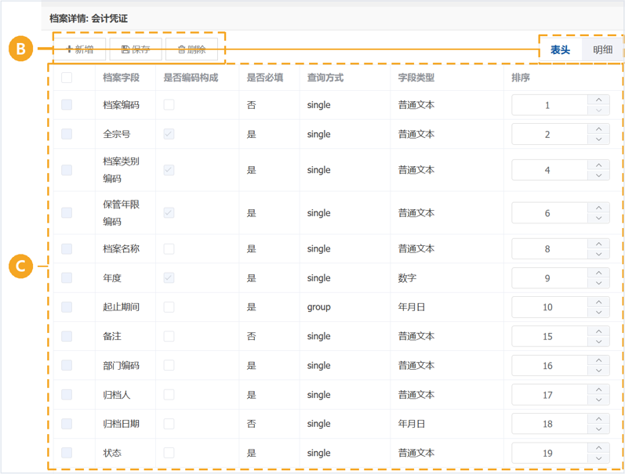
Task: Uncheck 是否编码构成 for 保管年限编码
Action: tap(169, 212)
